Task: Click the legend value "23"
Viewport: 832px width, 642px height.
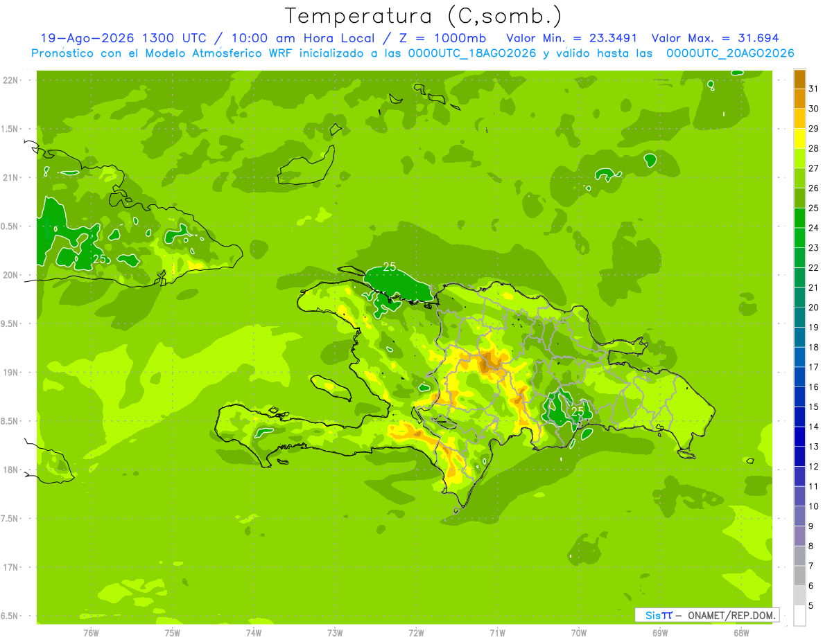Action: pyautogui.click(x=814, y=248)
